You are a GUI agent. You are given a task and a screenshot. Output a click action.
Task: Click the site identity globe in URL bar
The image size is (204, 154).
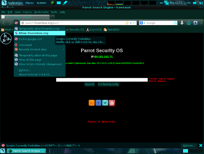23,23
